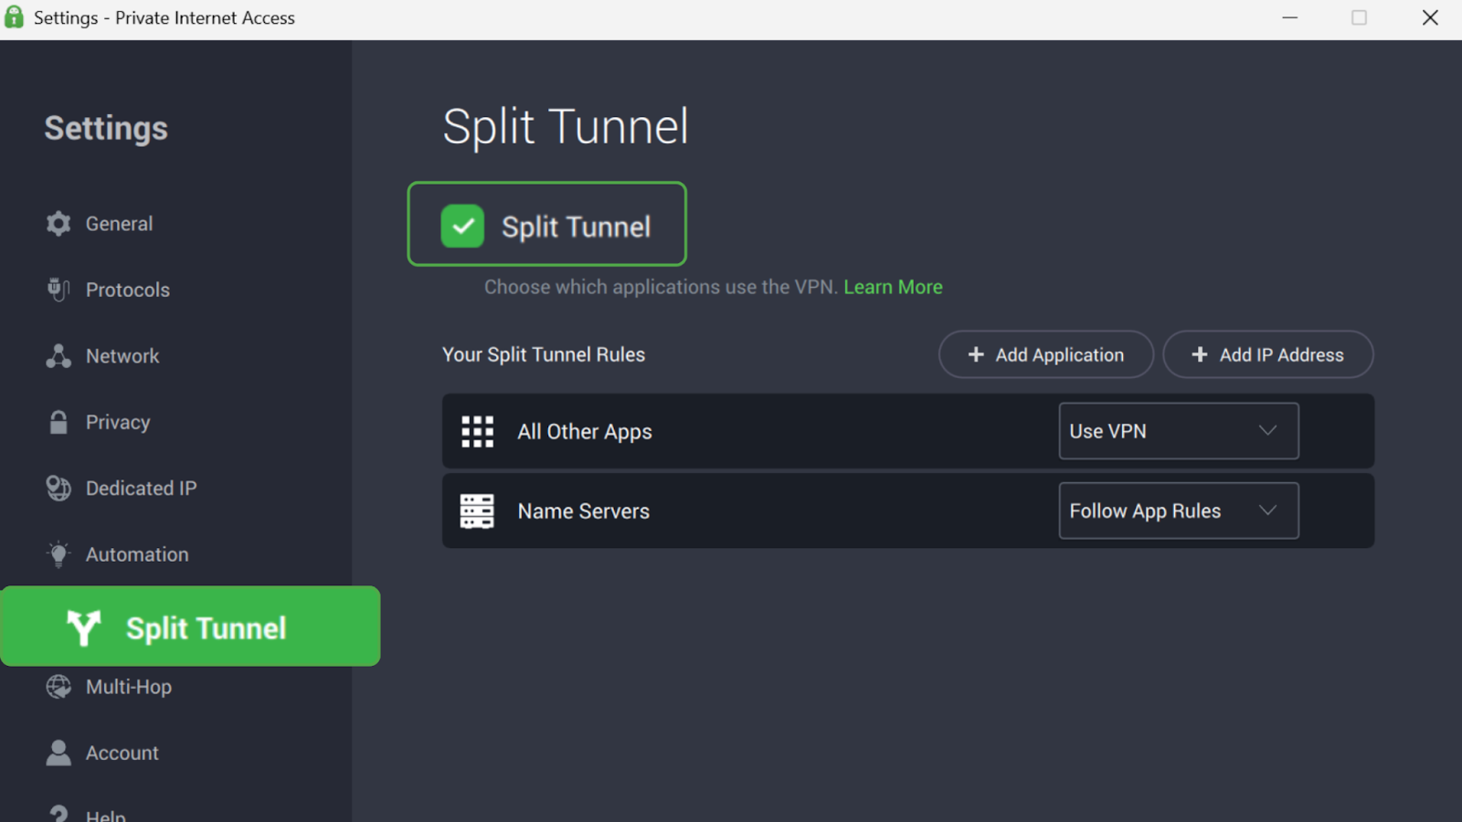Image resolution: width=1462 pixels, height=822 pixels.
Task: Open the Automation tab
Action: pos(137,554)
